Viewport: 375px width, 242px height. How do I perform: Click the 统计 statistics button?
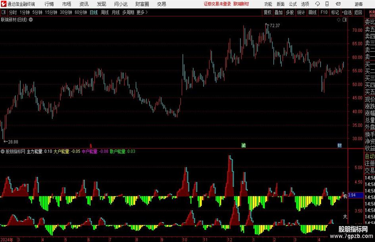pyautogui.click(x=301, y=12)
